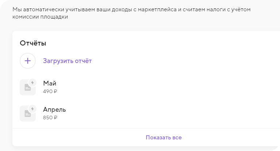Image resolution: width=280 pixels, height=151 pixels.
Task: Select the "Апрель" report title
Action: [x=54, y=110]
